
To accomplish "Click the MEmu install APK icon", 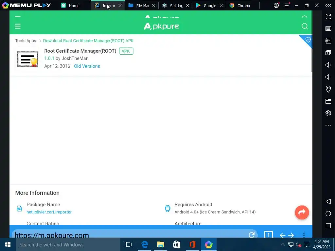I will point(328,41).
